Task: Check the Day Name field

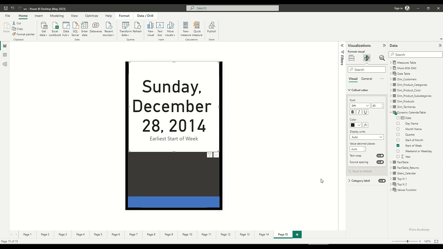Action: tap(398, 123)
